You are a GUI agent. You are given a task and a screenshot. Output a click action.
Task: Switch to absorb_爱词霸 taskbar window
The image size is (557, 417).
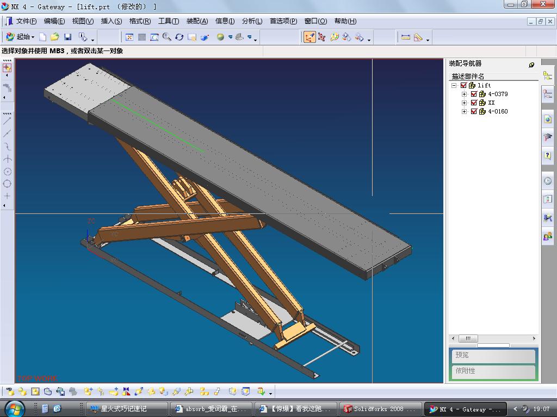[212, 409]
